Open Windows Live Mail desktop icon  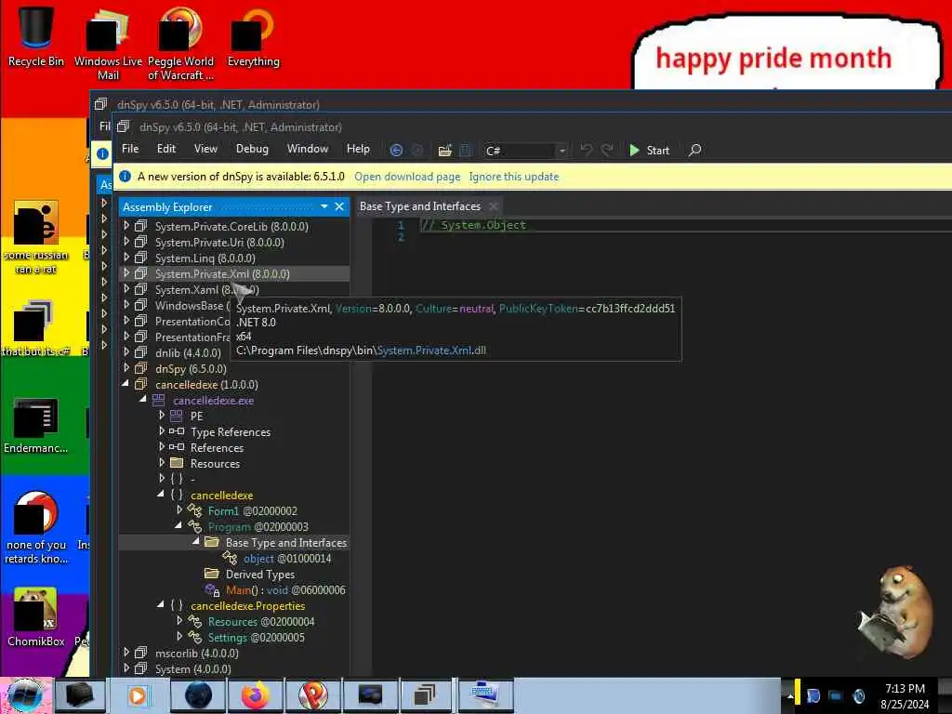point(108,44)
